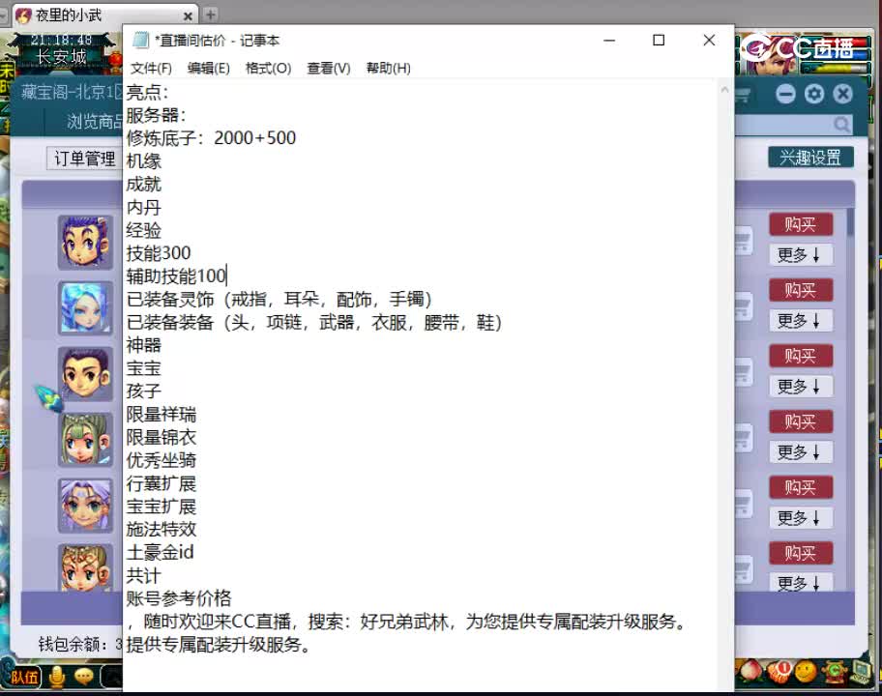Click the yellow energy bar in game HUD
The height and width of the screenshot is (696, 882).
[836, 69]
